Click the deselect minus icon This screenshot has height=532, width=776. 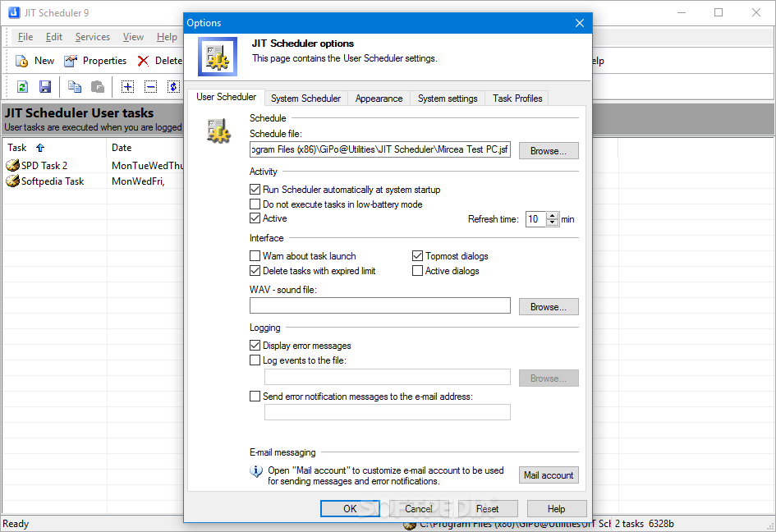[150, 87]
